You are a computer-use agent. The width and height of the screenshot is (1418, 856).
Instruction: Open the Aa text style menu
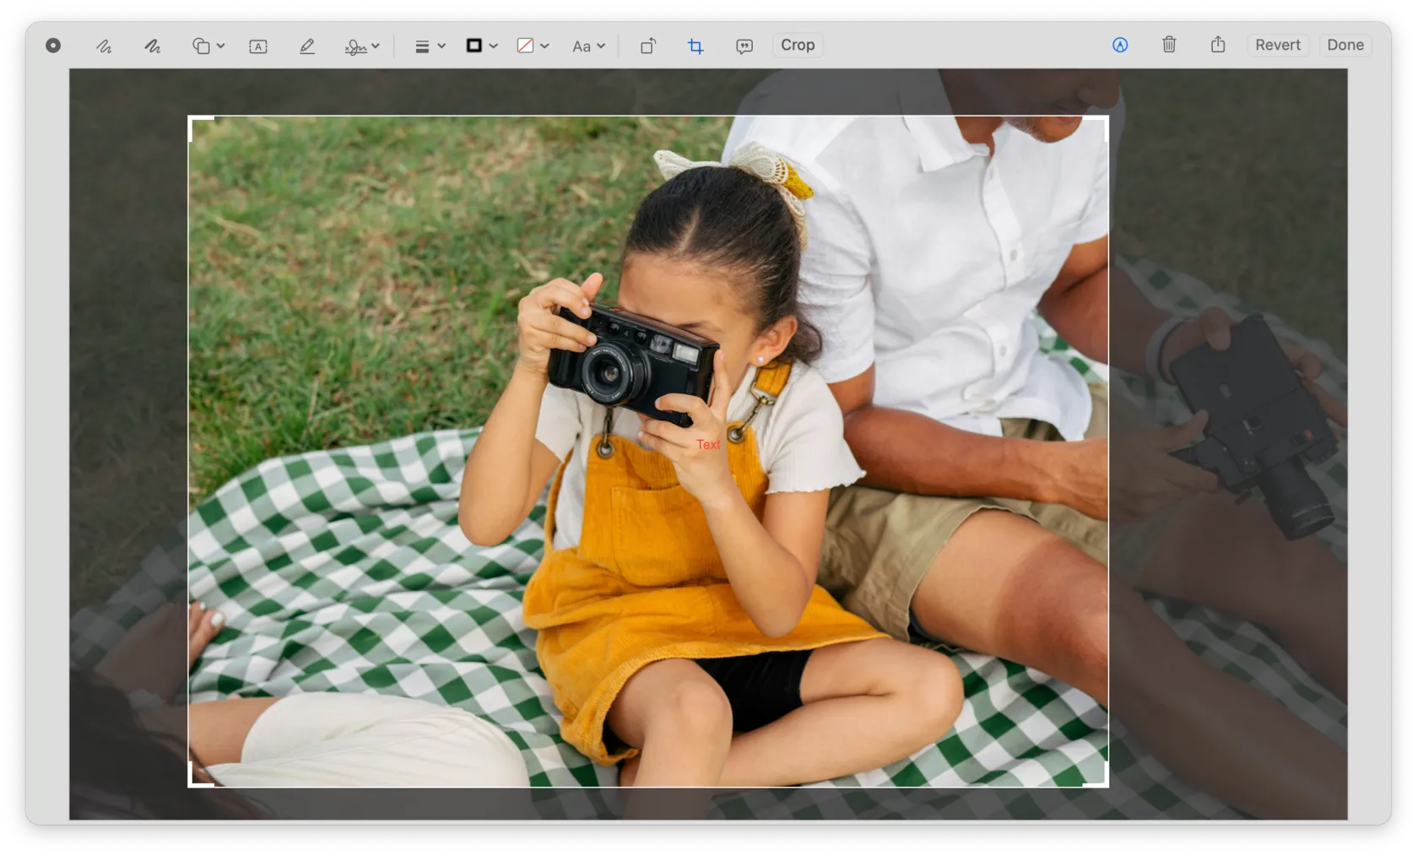[x=588, y=46]
